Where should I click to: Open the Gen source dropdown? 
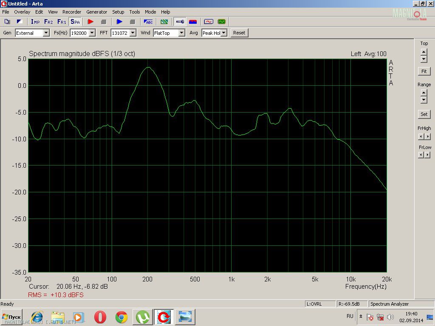[46, 33]
